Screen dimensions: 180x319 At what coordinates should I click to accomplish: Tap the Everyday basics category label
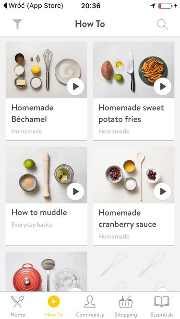point(32,225)
